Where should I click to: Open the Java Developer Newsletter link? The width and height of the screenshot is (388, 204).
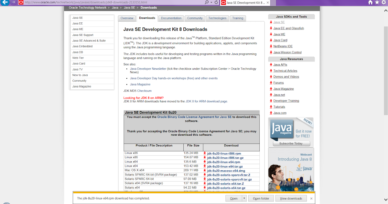click(148, 69)
